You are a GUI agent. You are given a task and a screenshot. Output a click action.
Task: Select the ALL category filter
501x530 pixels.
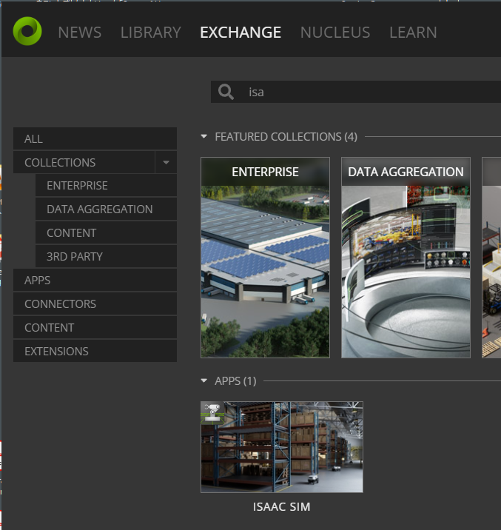(95, 138)
